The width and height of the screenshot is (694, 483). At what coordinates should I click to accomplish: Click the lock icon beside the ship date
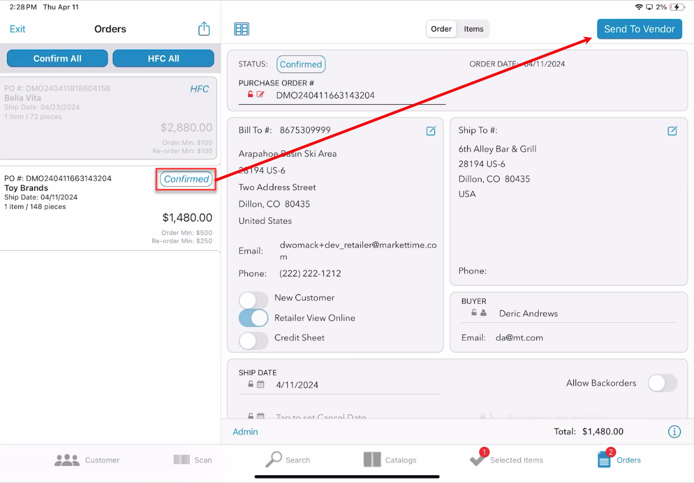(x=251, y=384)
